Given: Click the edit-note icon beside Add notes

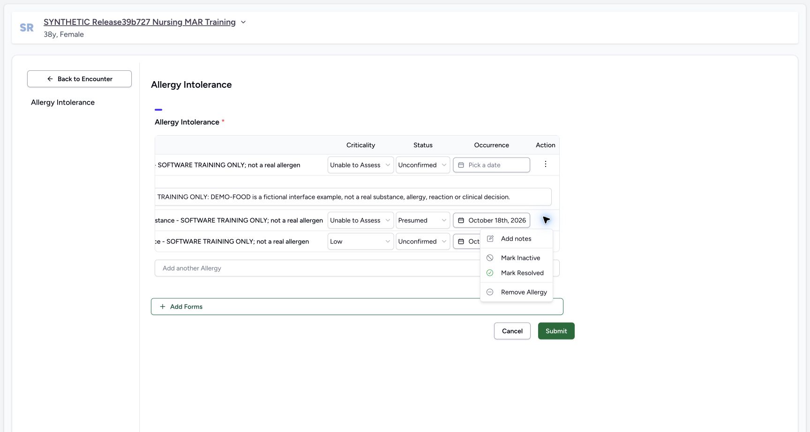Looking at the screenshot, I should (x=490, y=239).
